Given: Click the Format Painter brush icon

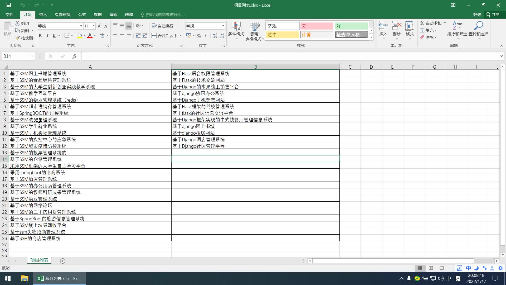Looking at the screenshot, I should point(18,38).
